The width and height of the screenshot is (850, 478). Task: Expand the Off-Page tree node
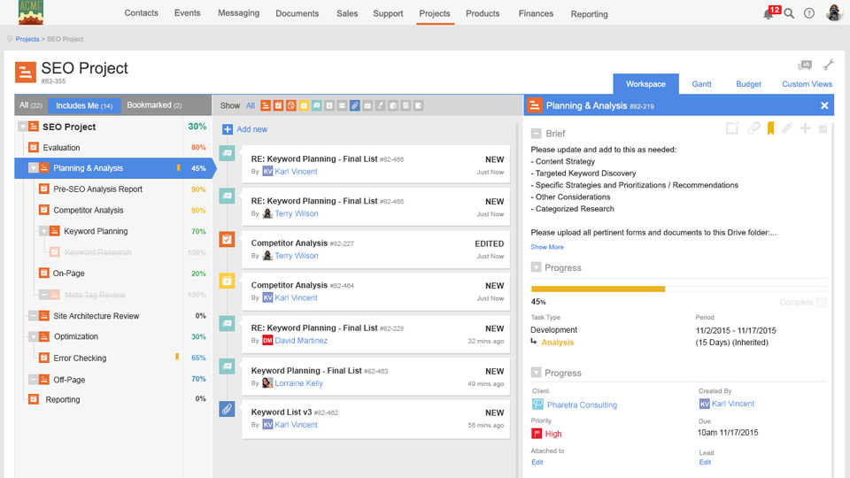coord(33,380)
